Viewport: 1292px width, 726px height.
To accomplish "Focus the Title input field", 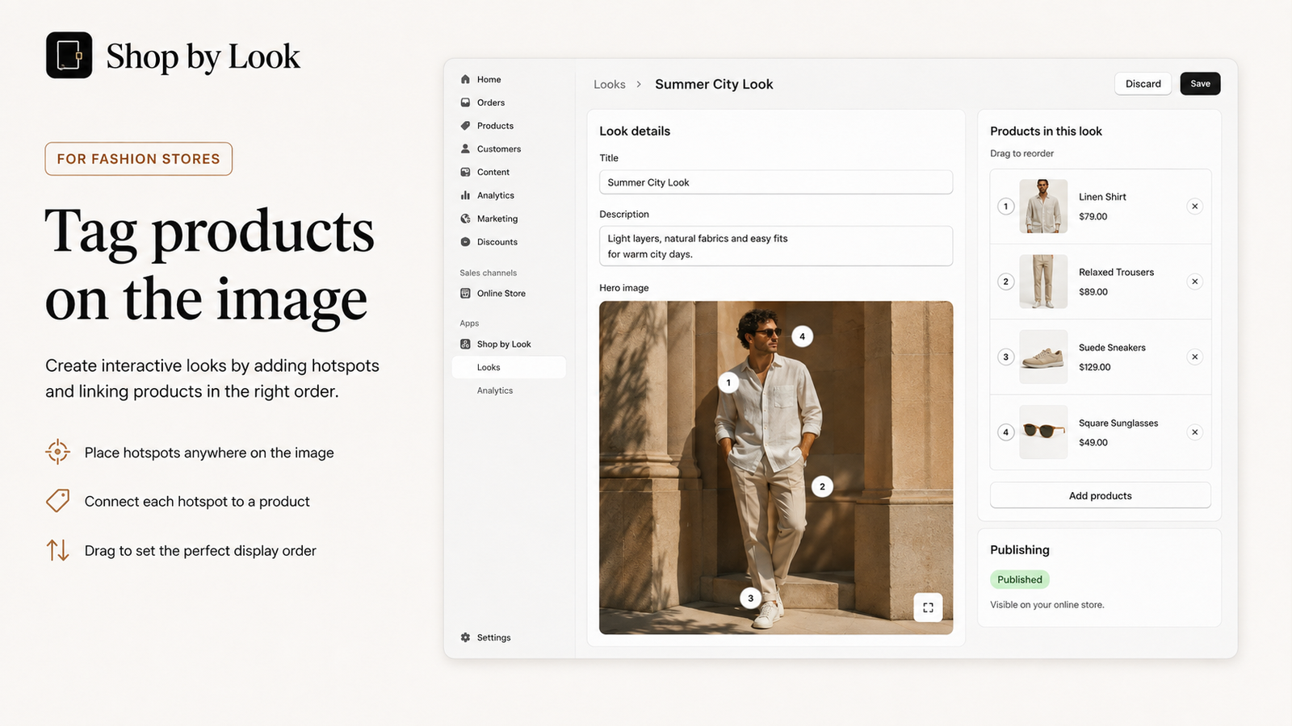I will tap(775, 182).
